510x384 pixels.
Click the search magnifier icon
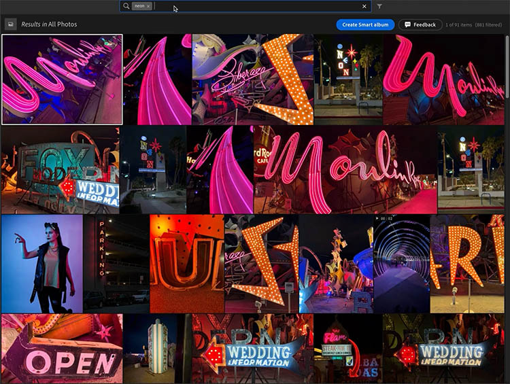126,6
